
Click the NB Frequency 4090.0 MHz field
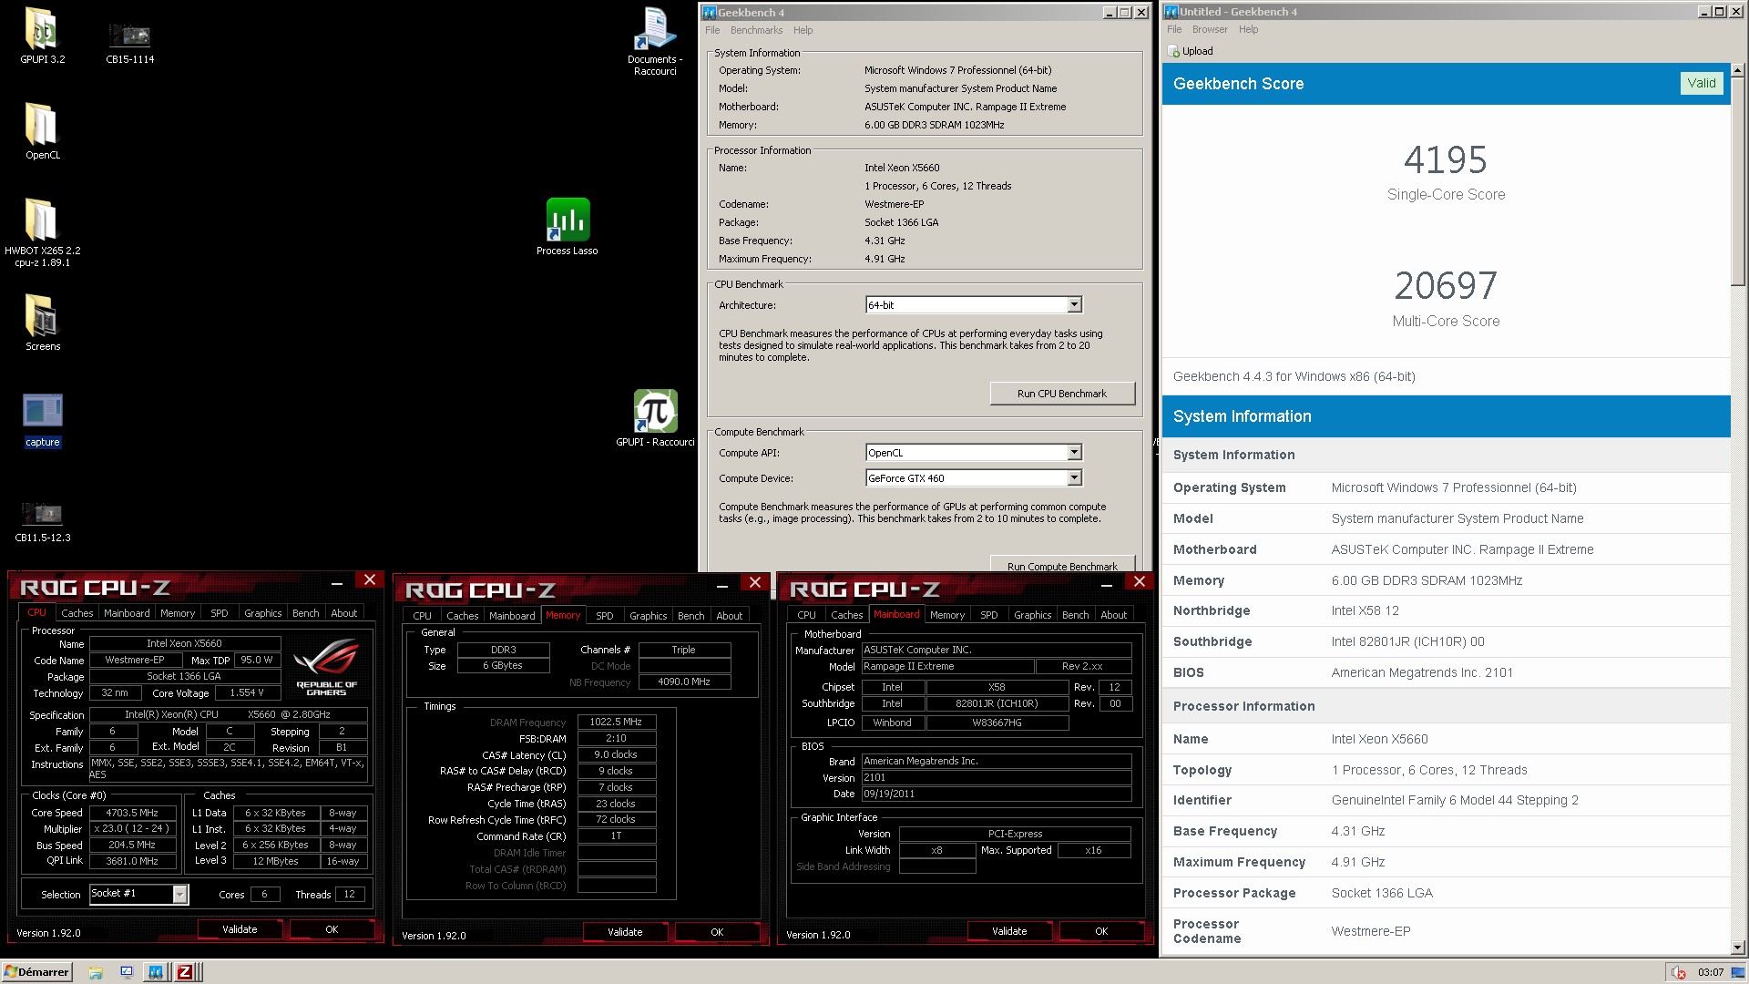click(x=684, y=682)
